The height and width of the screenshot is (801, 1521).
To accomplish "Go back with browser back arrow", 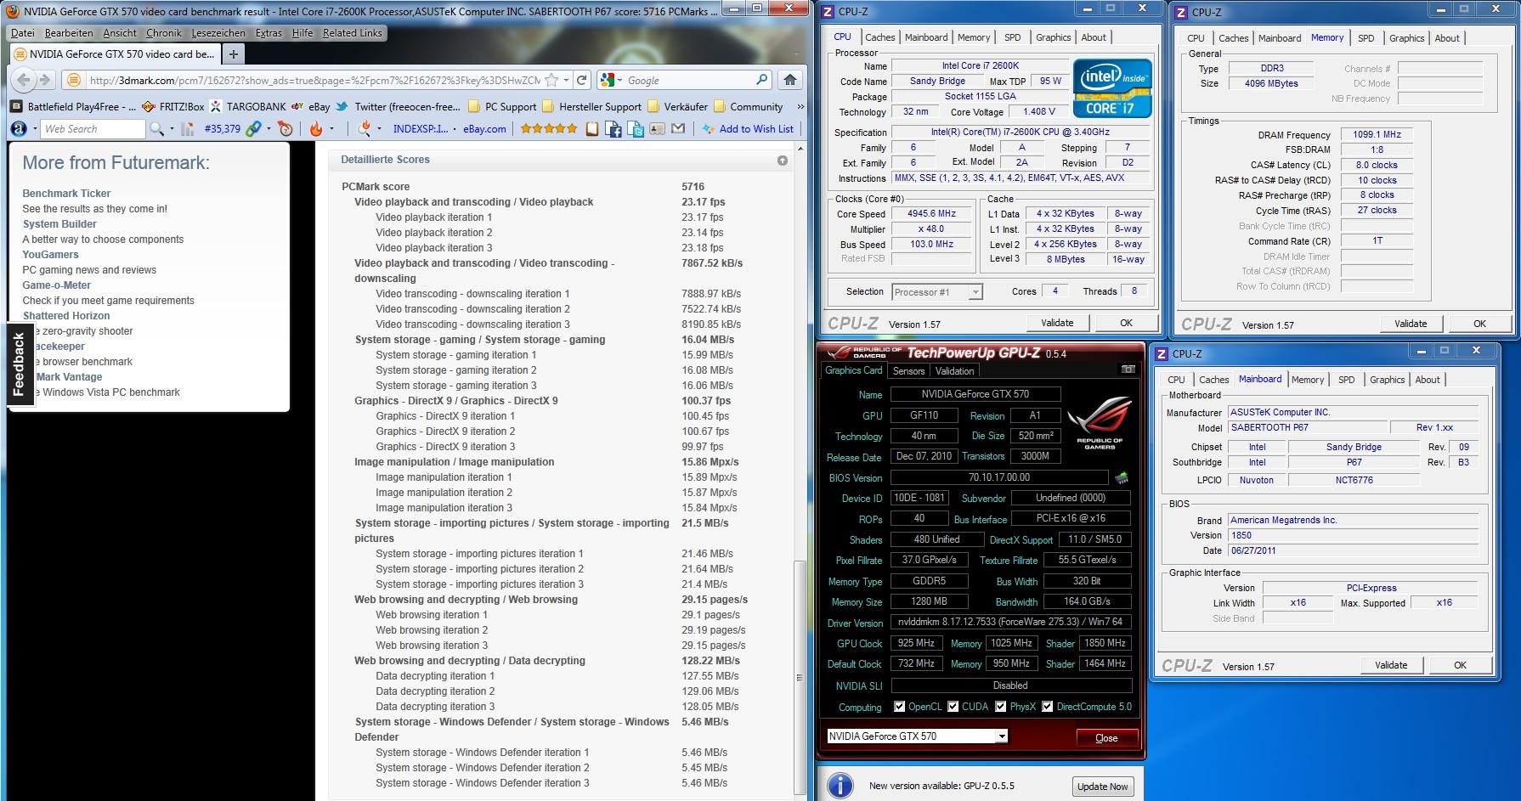I will coord(24,80).
